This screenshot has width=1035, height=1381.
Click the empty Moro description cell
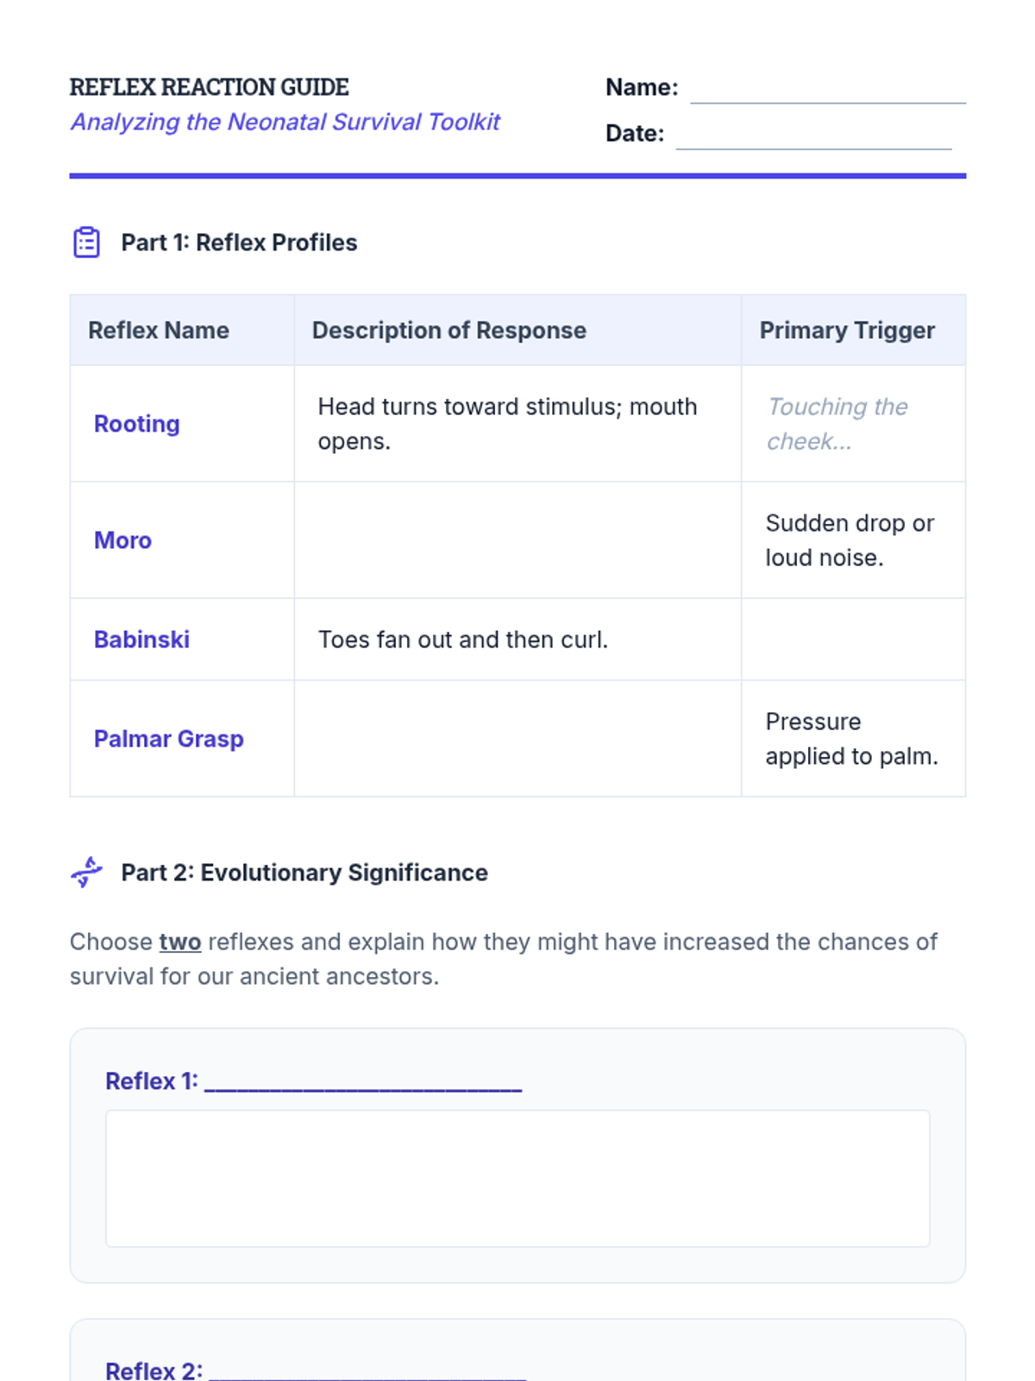517,540
